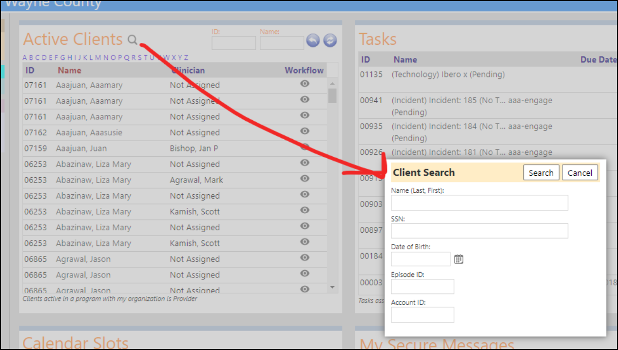This screenshot has width=618, height=350.
Task: Filter clients by letter A
Action: click(x=24, y=57)
